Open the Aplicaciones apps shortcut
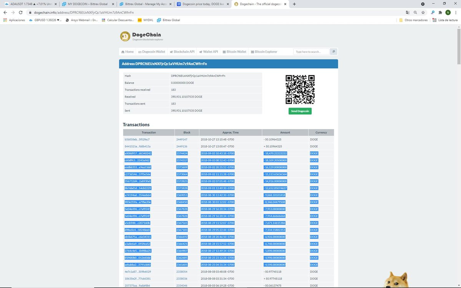461x288 pixels. 14,20
